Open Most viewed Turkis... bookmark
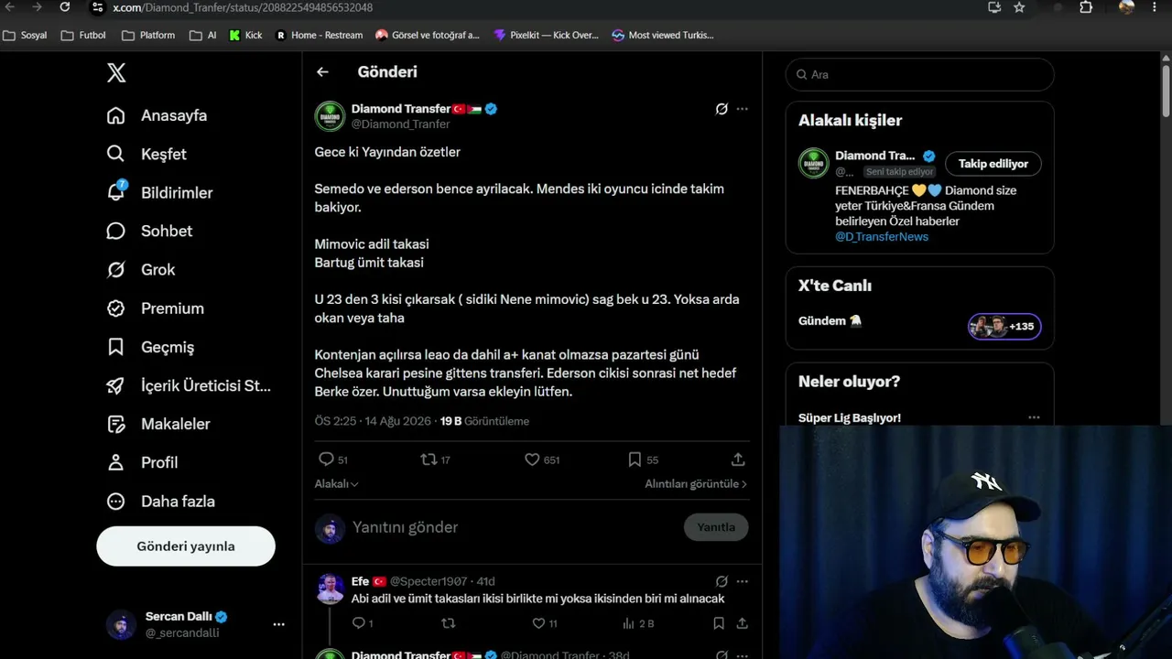 (663, 35)
